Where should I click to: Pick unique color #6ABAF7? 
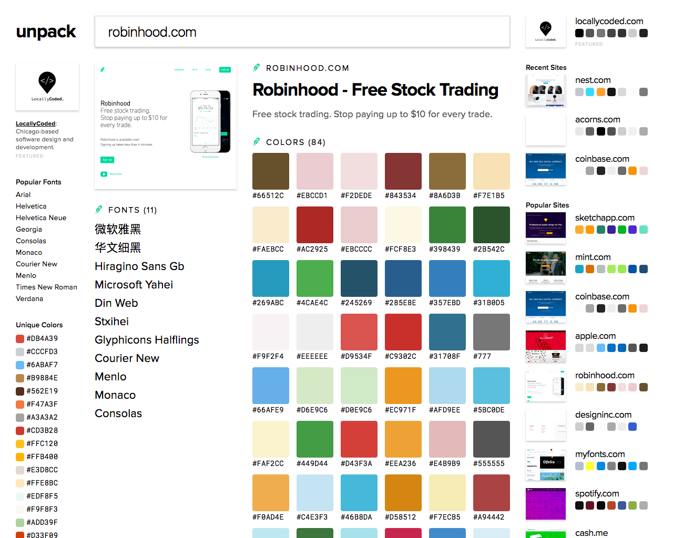[37, 365]
